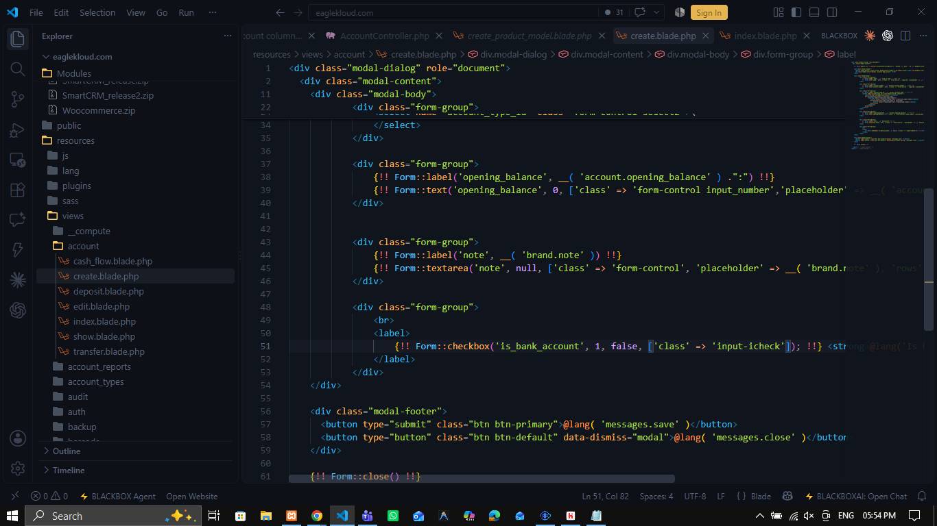Toggle Primary Side Bar layout button

pos(796,12)
